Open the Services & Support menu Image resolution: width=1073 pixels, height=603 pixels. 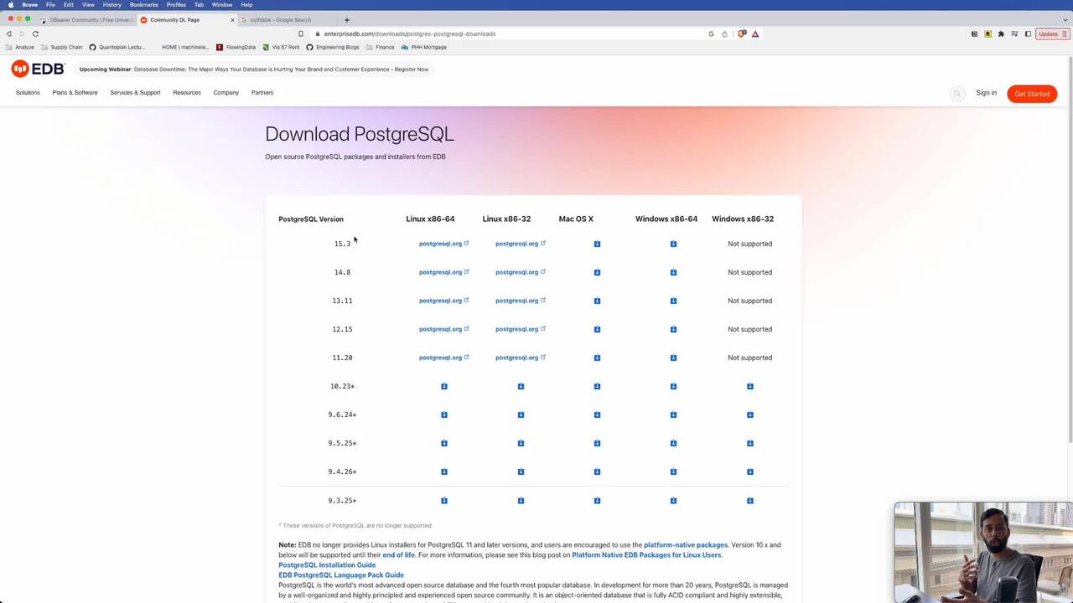[x=135, y=93]
